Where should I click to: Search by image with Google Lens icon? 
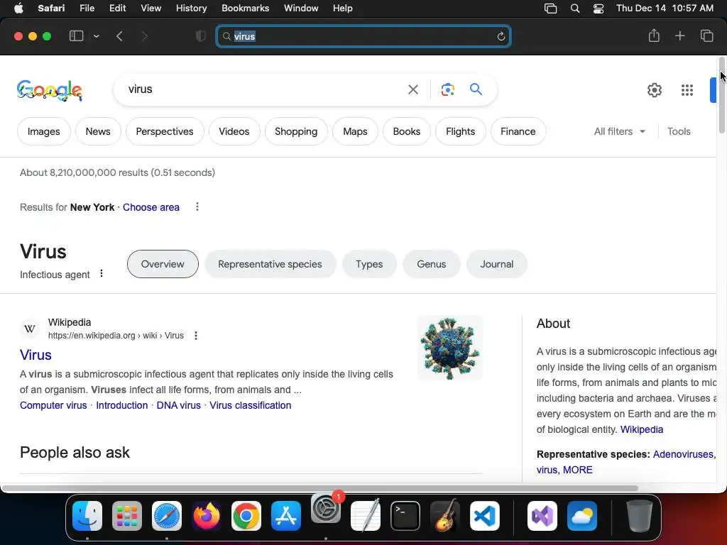(x=447, y=89)
